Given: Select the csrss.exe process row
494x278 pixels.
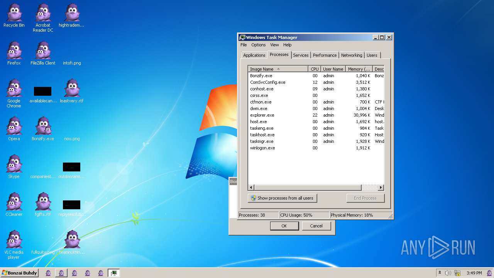Looking at the screenshot, I should [x=316, y=95].
